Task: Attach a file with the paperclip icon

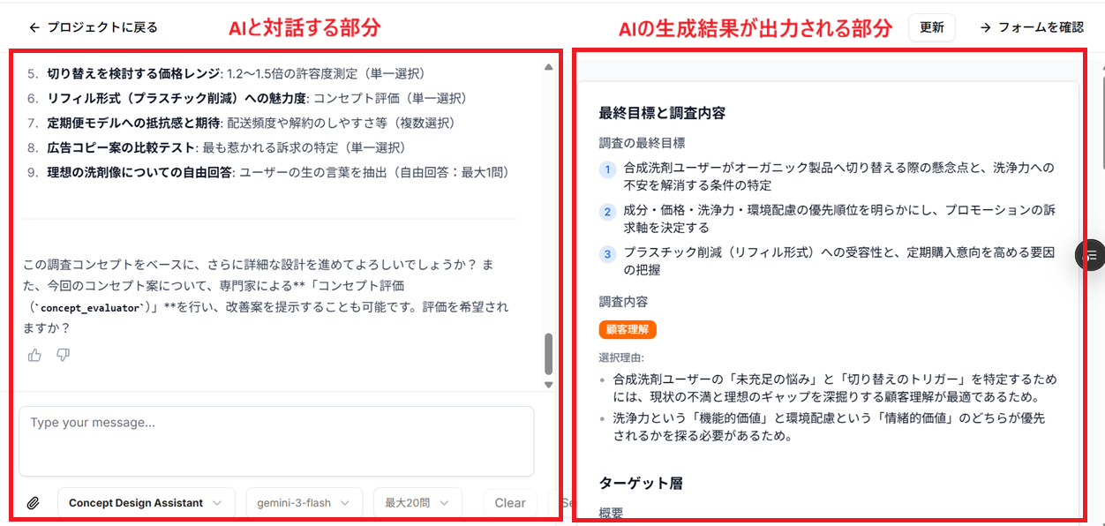Action: click(33, 503)
